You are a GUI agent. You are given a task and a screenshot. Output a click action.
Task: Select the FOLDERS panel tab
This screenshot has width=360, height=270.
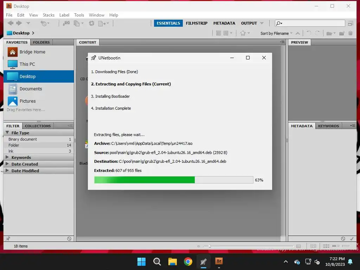(41, 42)
